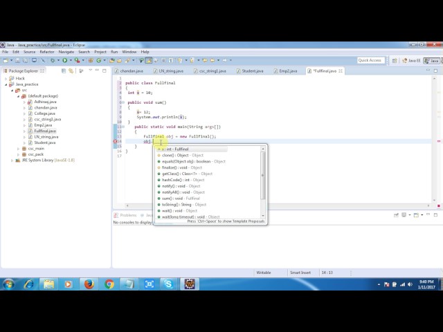The image size is (443, 332).
Task: Open Google Chrome from the taskbar
Action: pyautogui.click(x=109, y=284)
